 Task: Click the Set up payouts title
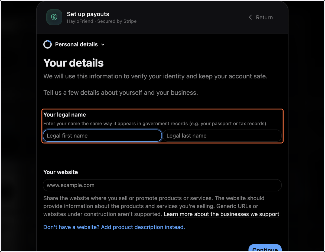(88, 14)
